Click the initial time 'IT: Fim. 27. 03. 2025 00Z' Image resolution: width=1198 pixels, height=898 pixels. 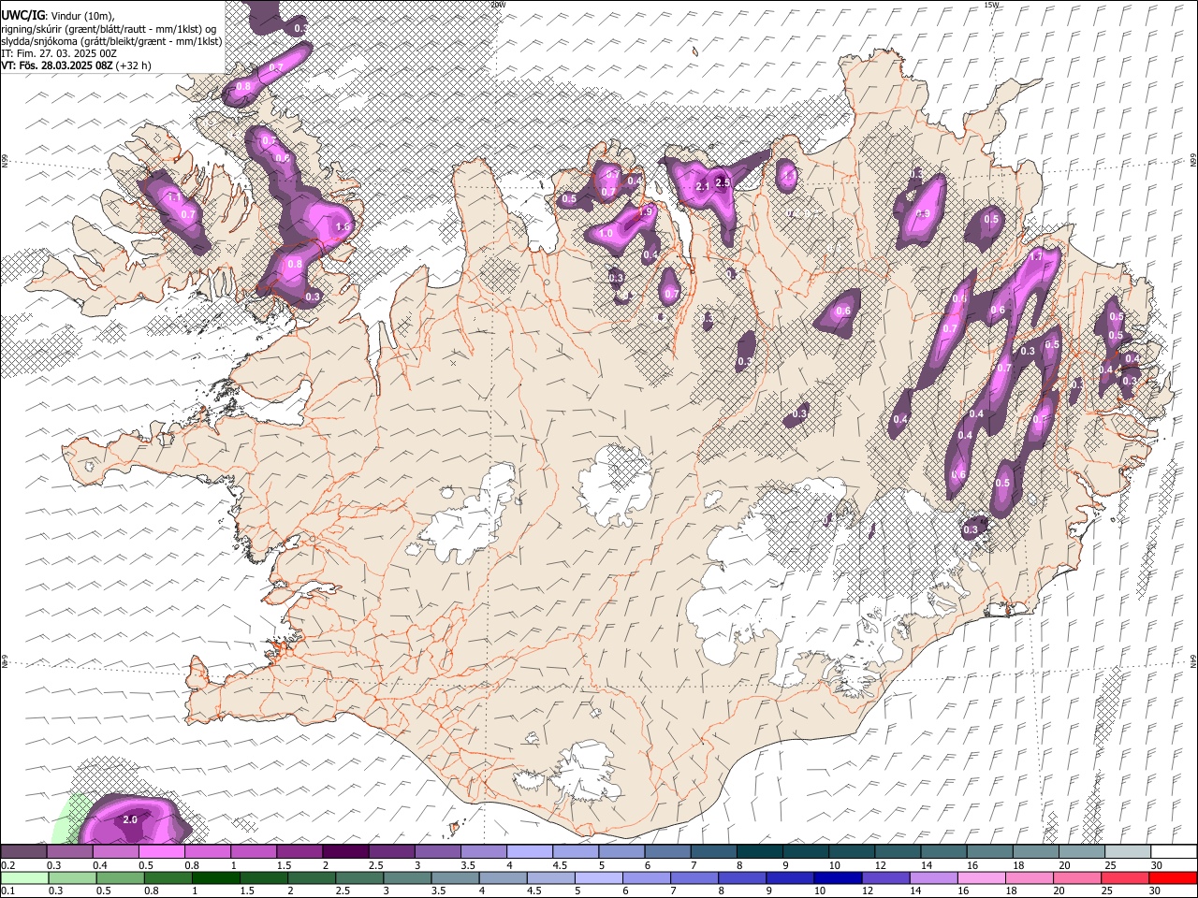pyautogui.click(x=59, y=53)
